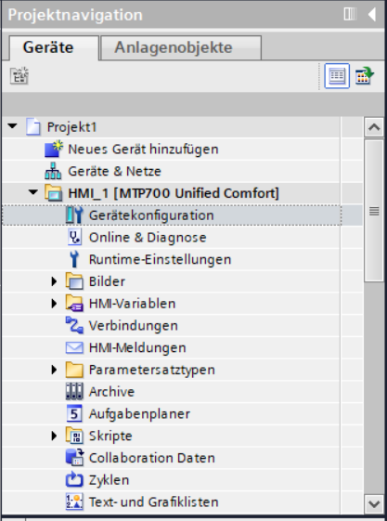This screenshot has width=387, height=521.
Task: Select the Archive binders icon
Action: click(74, 391)
